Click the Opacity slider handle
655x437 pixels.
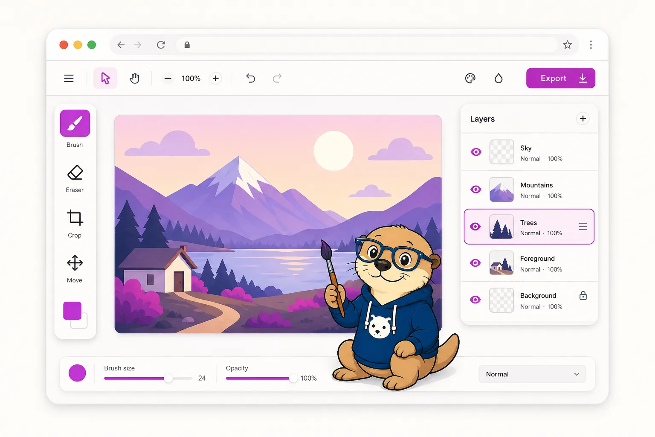(293, 379)
